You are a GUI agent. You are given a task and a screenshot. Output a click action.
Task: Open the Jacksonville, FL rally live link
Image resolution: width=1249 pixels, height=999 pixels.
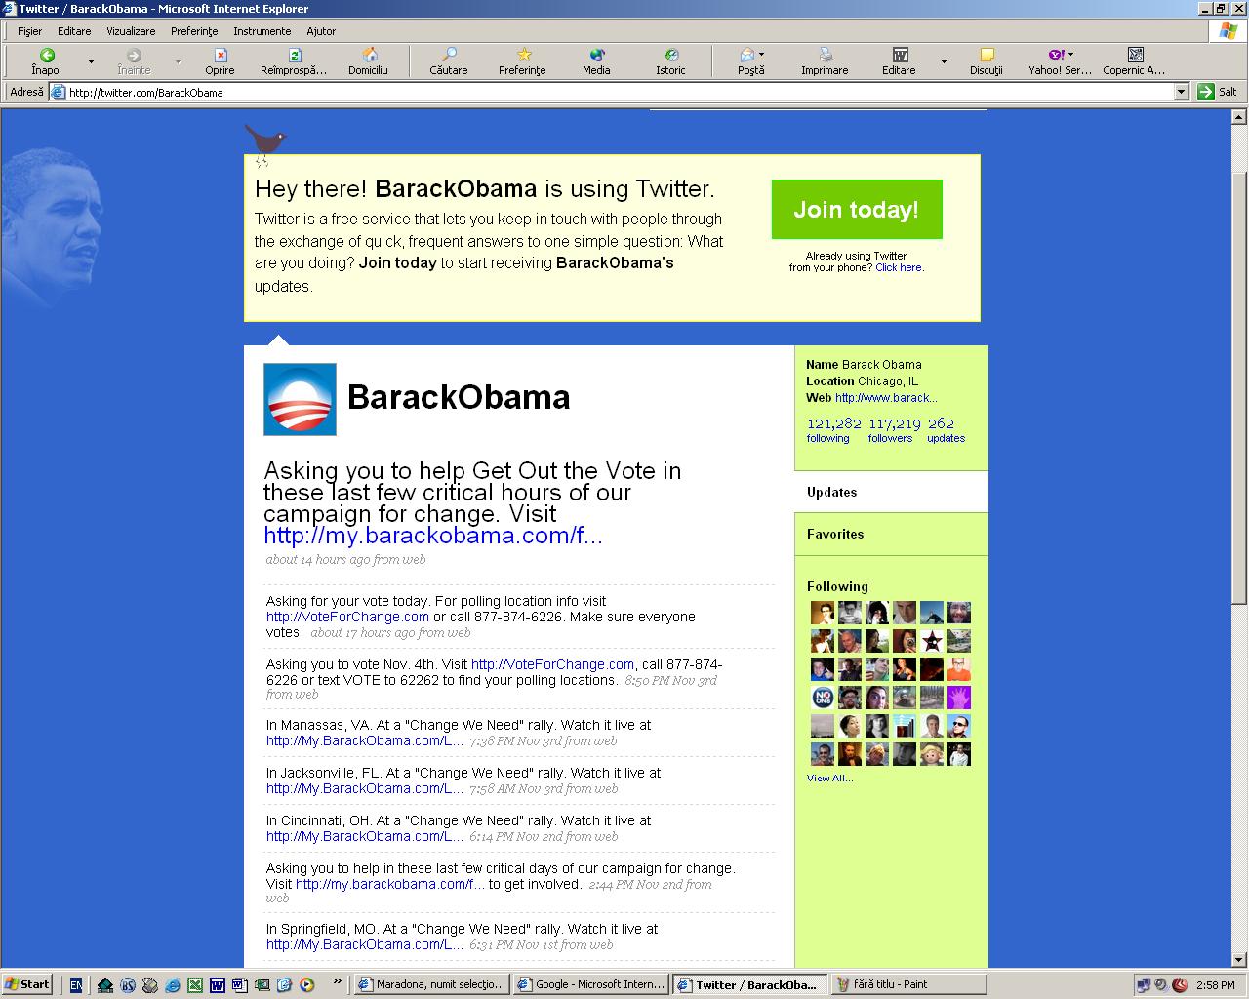(365, 788)
